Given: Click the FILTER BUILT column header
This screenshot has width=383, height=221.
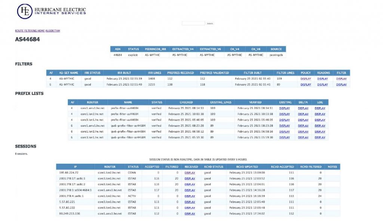Looking at the screenshot, I should click(252, 73).
